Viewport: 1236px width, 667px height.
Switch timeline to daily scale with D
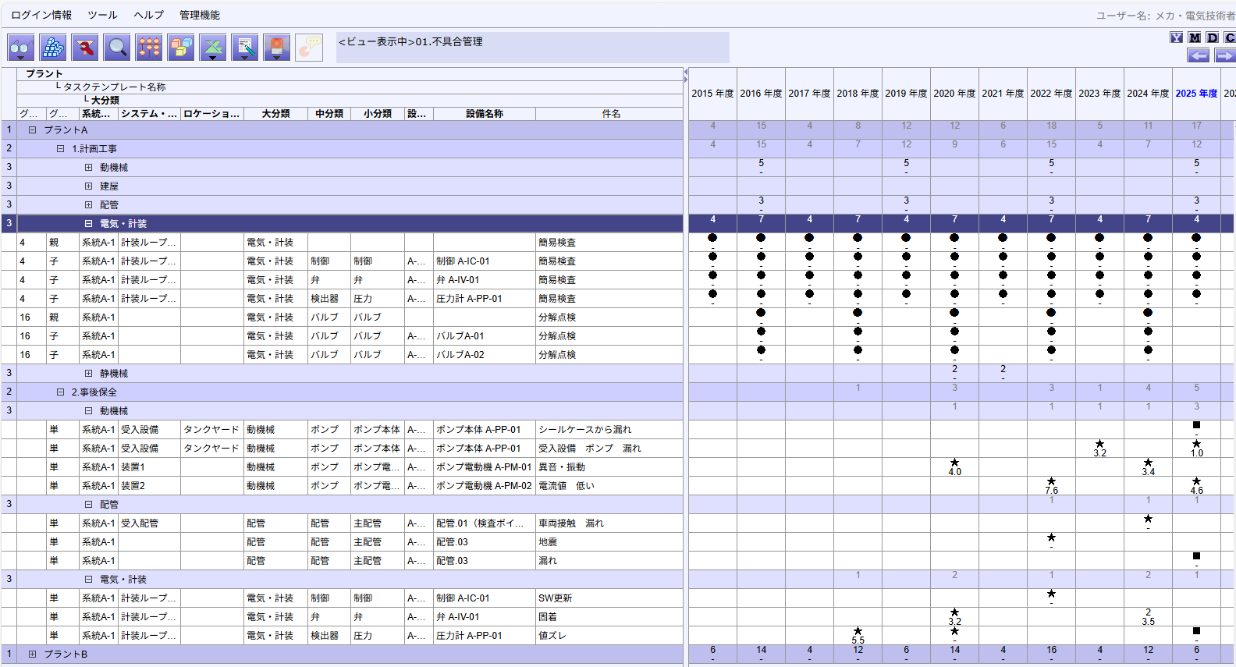[x=1212, y=37]
